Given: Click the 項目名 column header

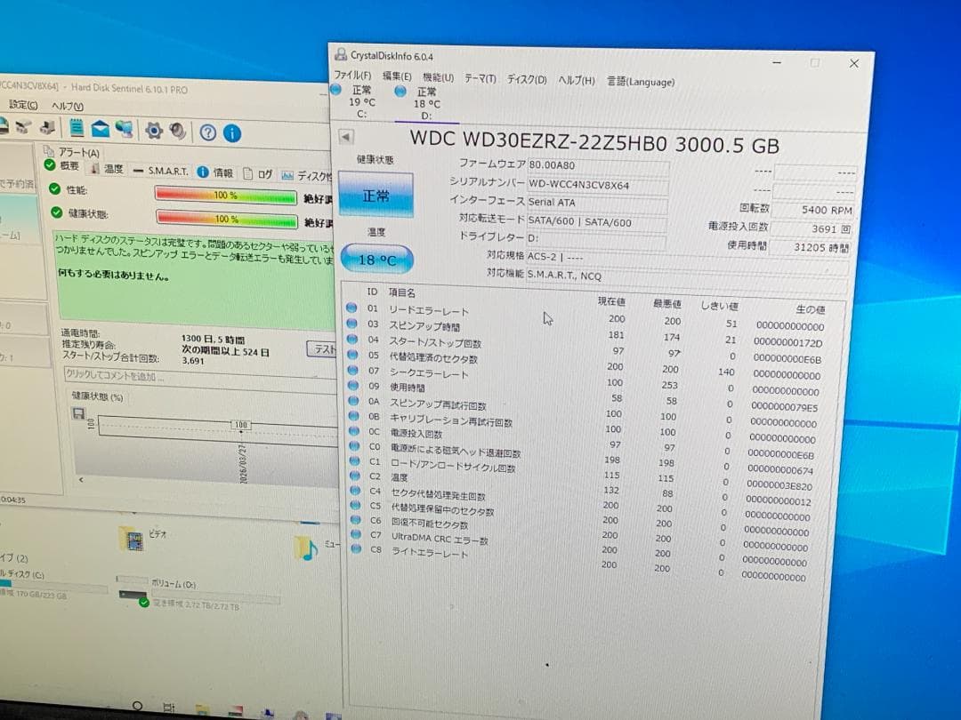Looking at the screenshot, I should pyautogui.click(x=402, y=292).
